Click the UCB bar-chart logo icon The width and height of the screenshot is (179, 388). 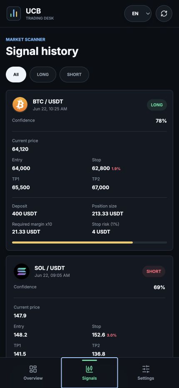14,14
